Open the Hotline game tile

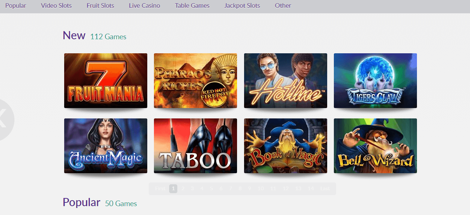click(x=286, y=81)
